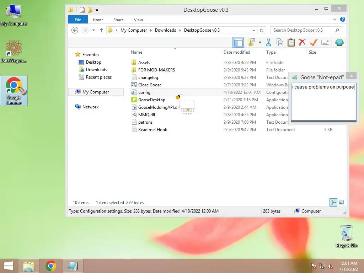
Task: Click New Folder icon in quick access toolbar
Action: [x=90, y=10]
